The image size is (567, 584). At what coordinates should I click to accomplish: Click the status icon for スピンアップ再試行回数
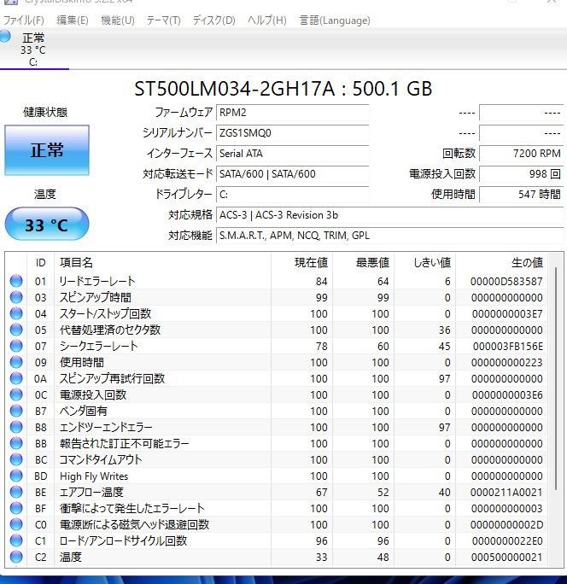pyautogui.click(x=16, y=378)
